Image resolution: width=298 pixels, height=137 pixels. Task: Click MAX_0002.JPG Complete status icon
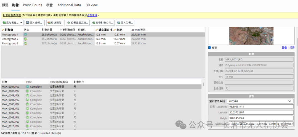click(x=27, y=91)
